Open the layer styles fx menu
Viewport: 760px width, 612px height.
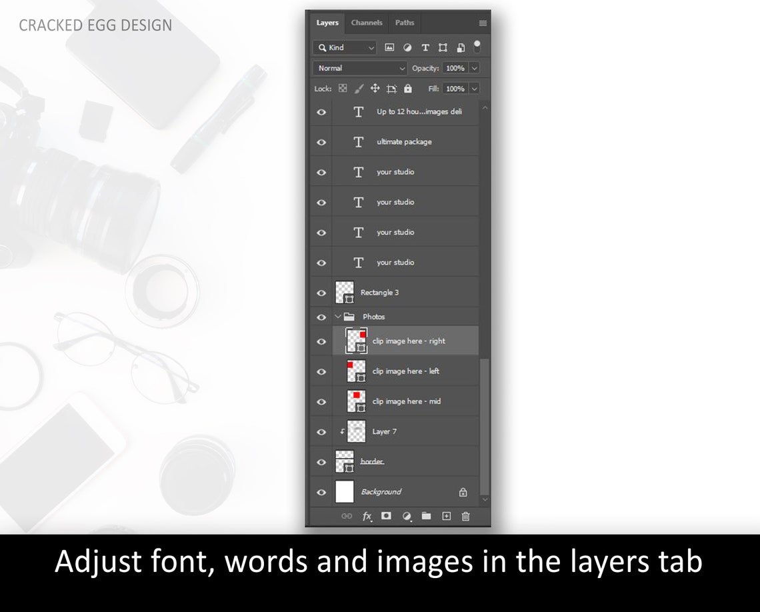(367, 516)
